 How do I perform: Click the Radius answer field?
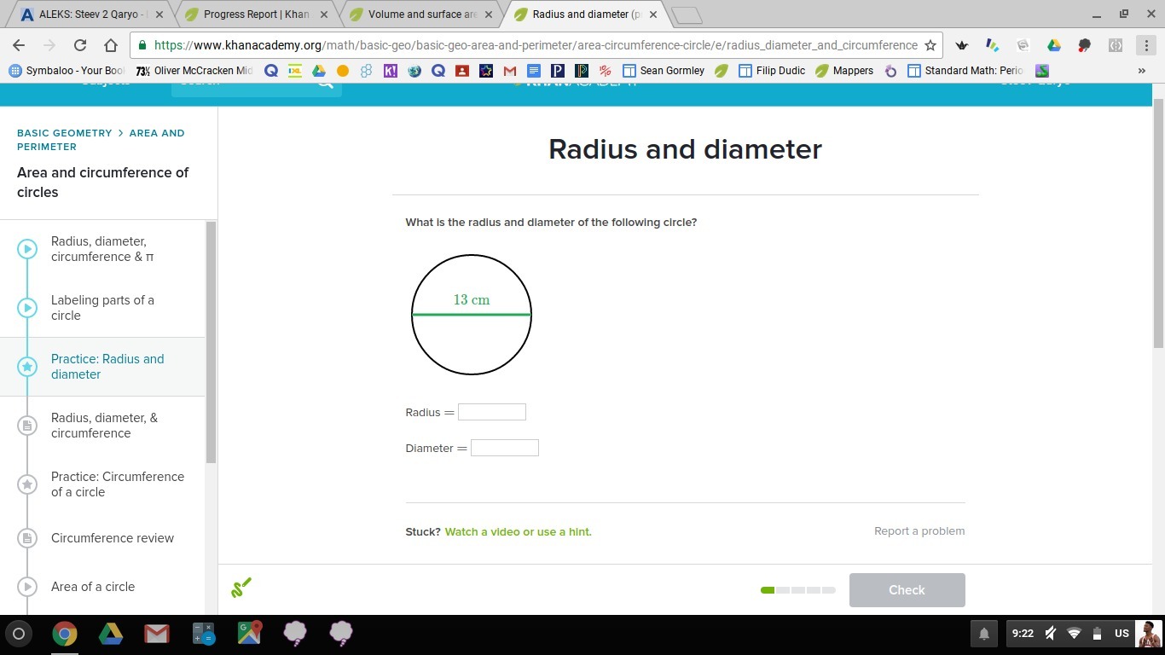tap(492, 412)
